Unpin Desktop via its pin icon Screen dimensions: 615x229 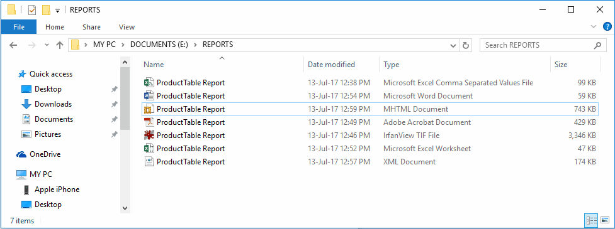pos(114,90)
